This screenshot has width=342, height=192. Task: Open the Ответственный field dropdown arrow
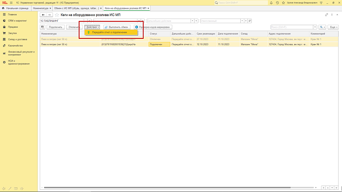click(x=242, y=21)
